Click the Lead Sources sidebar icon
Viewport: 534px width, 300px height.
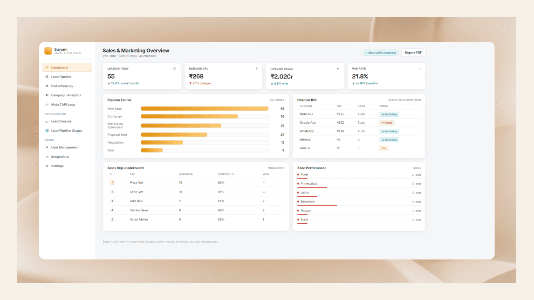[47, 121]
